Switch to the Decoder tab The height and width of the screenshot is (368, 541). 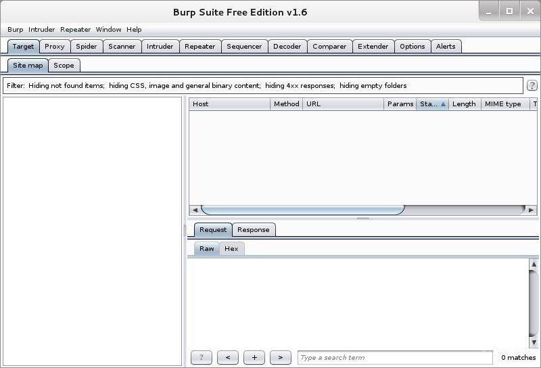tap(287, 46)
